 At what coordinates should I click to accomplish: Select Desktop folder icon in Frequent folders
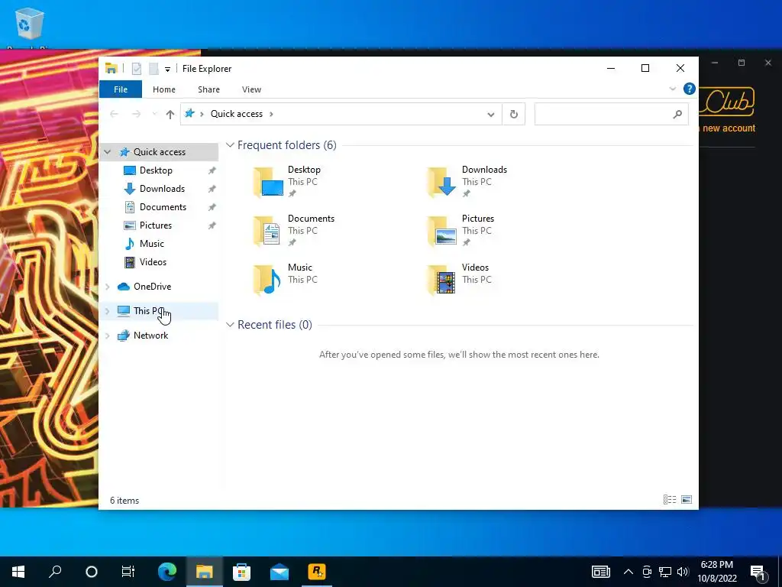point(268,183)
